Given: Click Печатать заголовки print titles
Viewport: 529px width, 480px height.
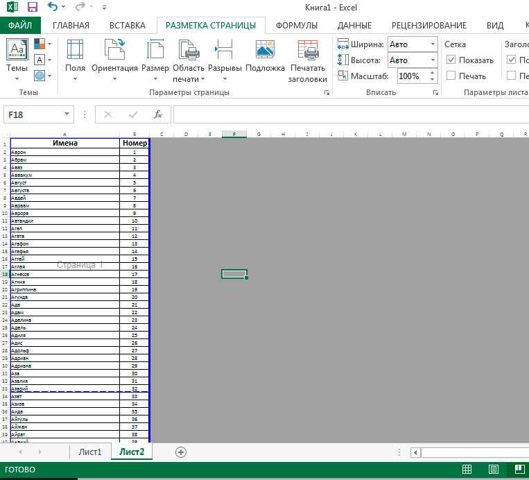Looking at the screenshot, I should pyautogui.click(x=307, y=60).
